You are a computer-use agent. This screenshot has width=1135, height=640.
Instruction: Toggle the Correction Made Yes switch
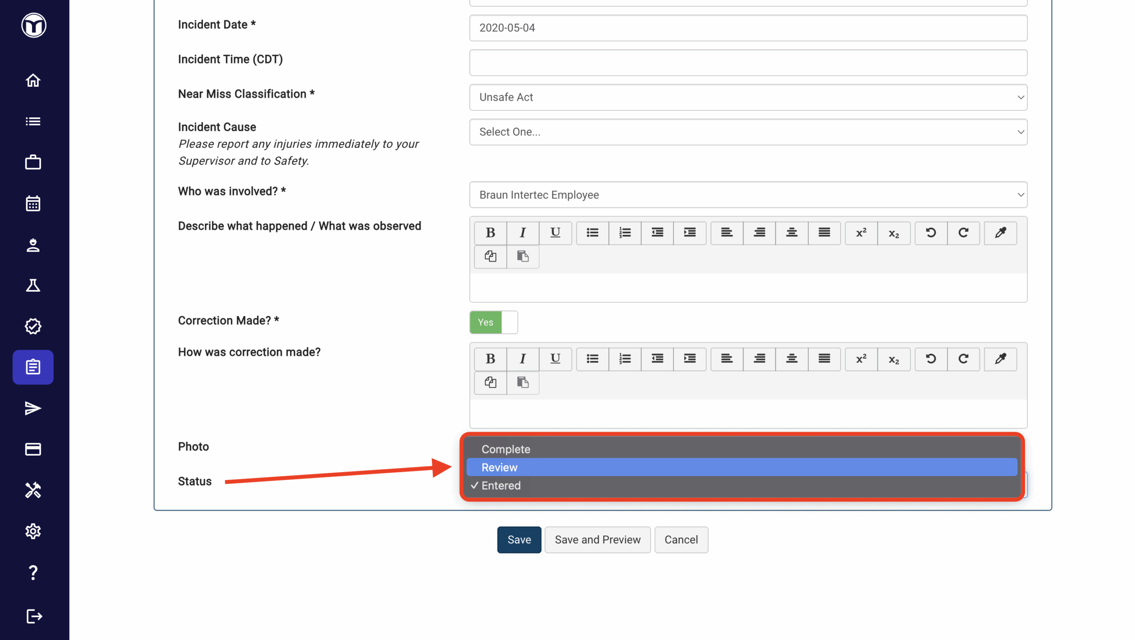(493, 322)
